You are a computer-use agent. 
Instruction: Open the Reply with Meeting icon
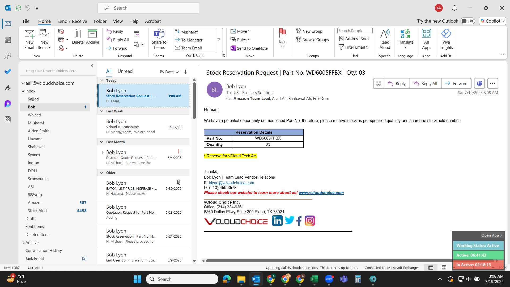137,34
